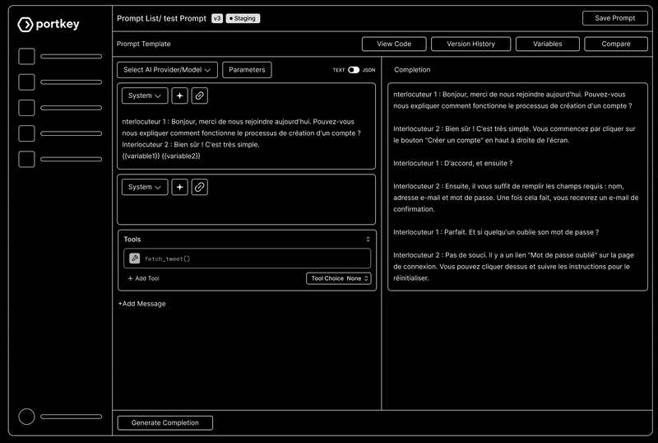The width and height of the screenshot is (658, 443).
Task: Click the v3 version badge
Action: pos(217,18)
